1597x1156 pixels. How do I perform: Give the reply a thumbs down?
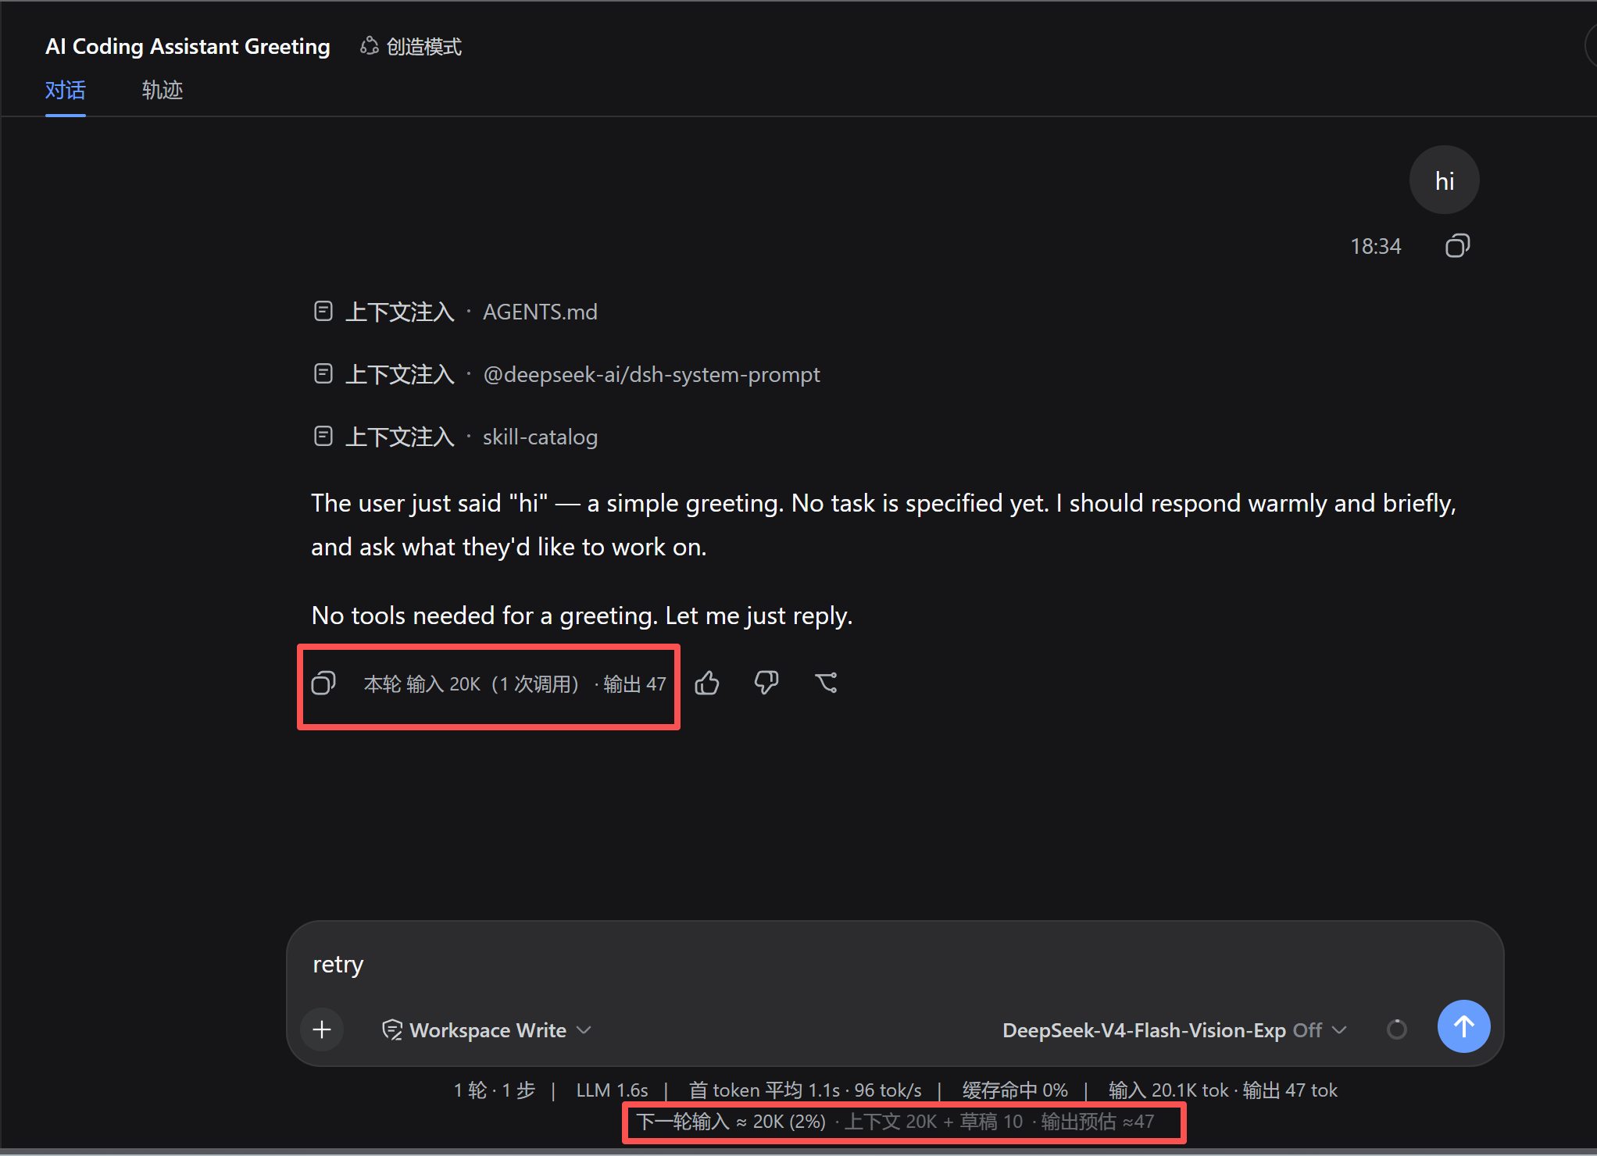pos(766,683)
